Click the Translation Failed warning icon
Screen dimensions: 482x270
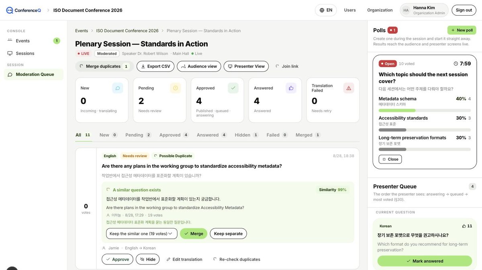click(349, 88)
